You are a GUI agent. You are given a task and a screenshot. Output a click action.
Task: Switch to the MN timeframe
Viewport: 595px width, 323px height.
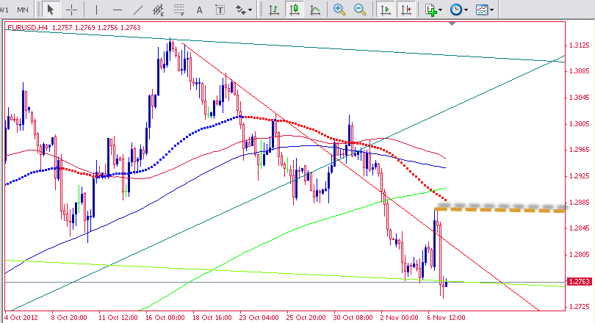(x=23, y=10)
